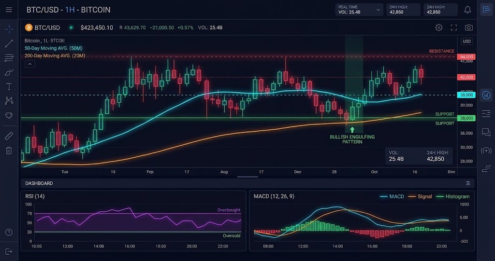Viewport: 495px width, 261px height.
Task: Click the RSI (14) panel title
Action: click(35, 196)
